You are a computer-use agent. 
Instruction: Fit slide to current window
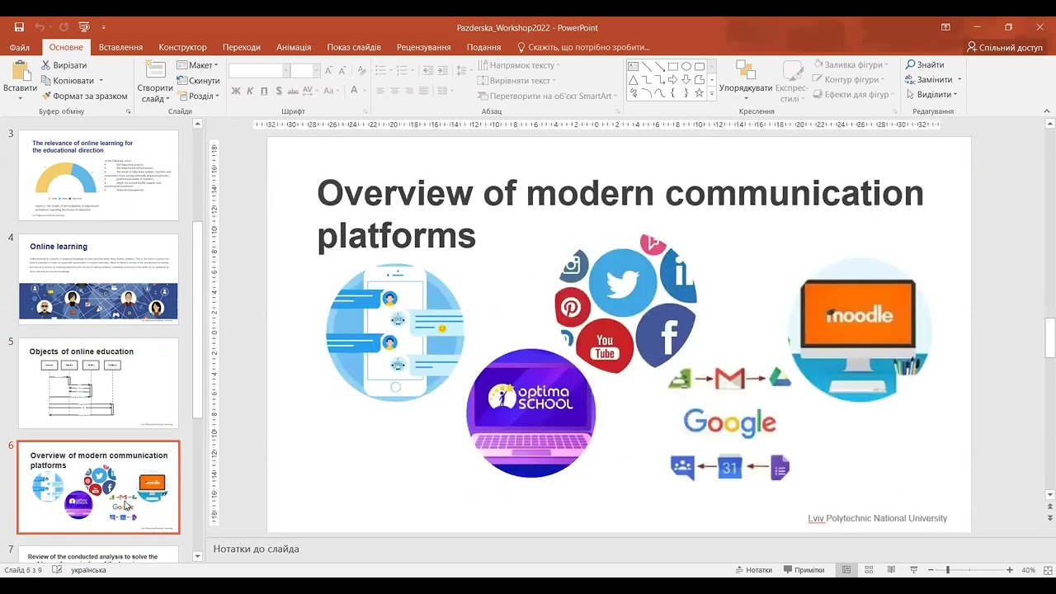click(1047, 570)
